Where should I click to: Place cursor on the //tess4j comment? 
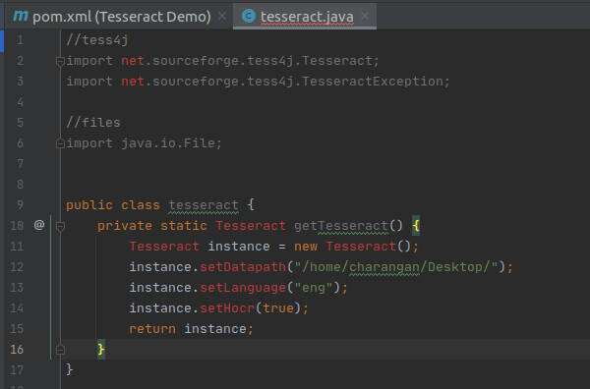(x=97, y=40)
